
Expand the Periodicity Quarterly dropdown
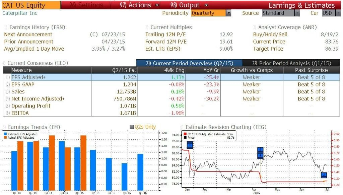[x=211, y=13]
